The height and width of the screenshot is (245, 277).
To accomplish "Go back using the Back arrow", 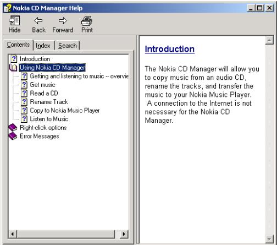I will click(x=38, y=20).
